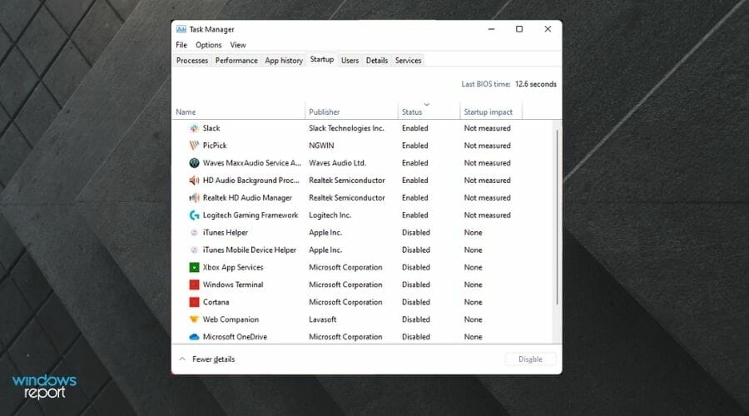Click the Windows Terminal icon
The width and height of the screenshot is (749, 416).
tap(194, 285)
